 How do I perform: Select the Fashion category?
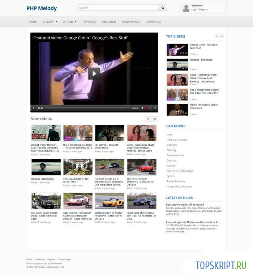coord(171,166)
